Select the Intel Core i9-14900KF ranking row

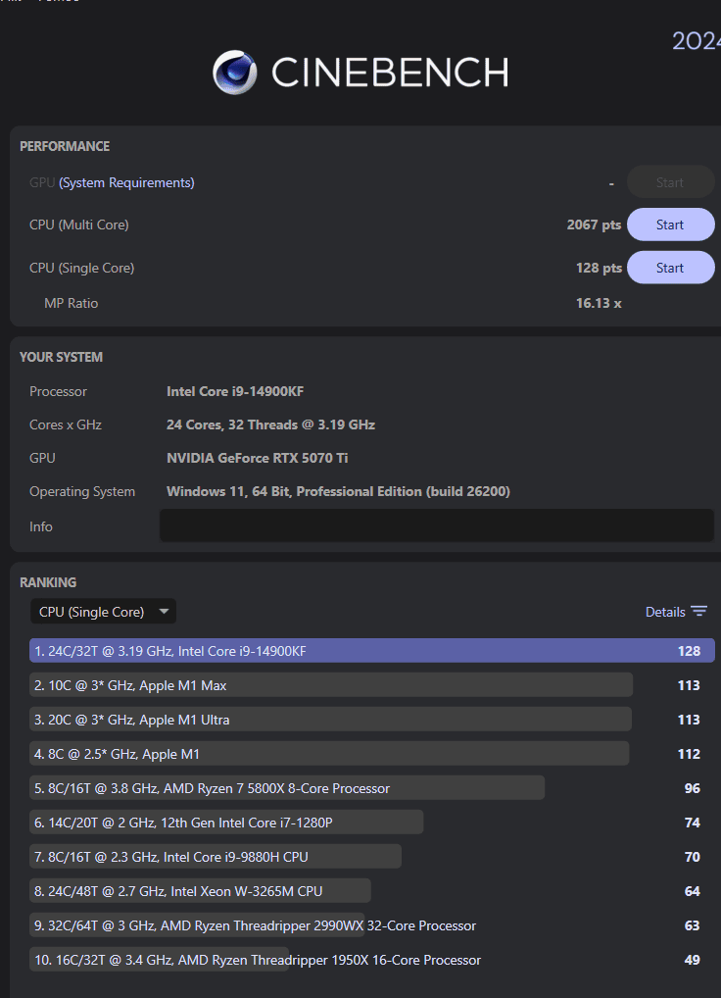372,651
